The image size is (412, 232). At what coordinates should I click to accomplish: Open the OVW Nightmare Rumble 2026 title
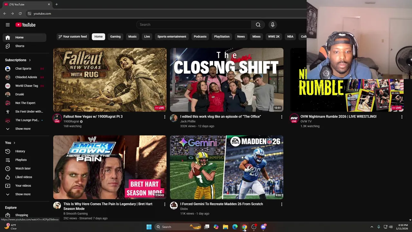[x=338, y=117]
